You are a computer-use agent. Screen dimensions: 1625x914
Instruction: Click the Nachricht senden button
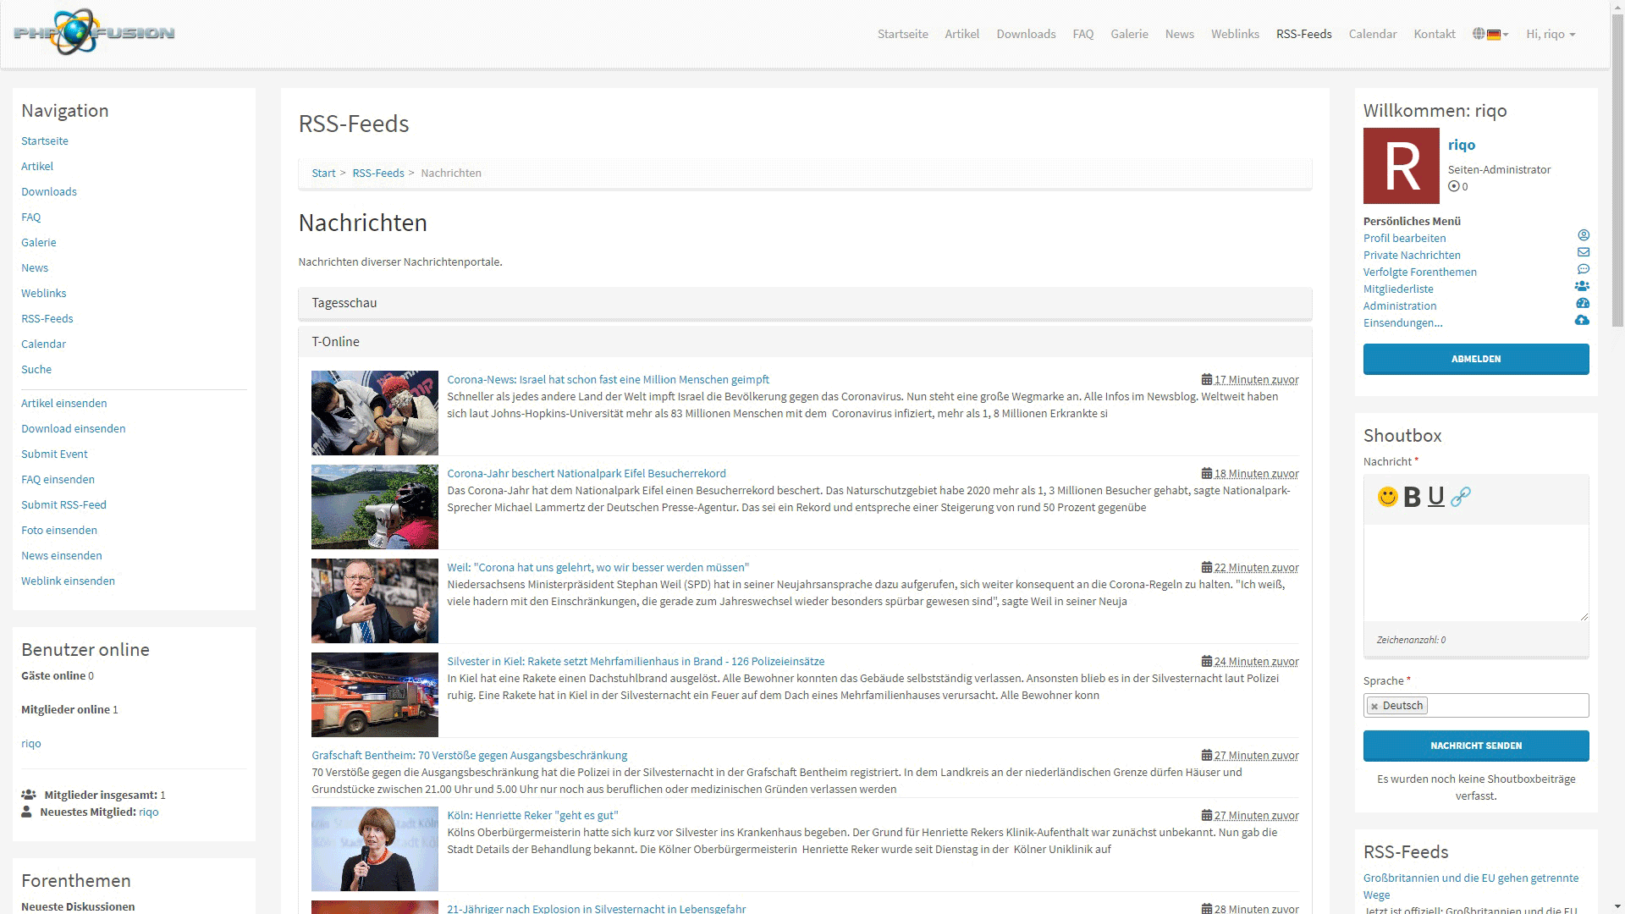(1475, 746)
